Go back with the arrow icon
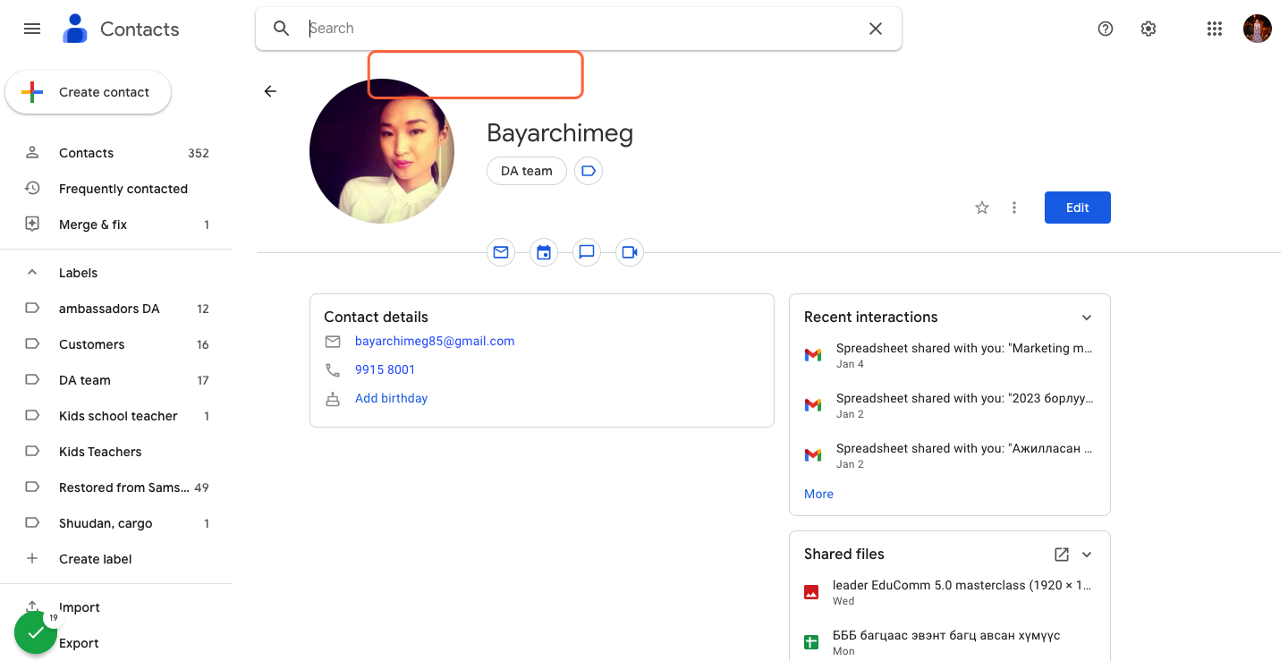1288x661 pixels. pos(270,91)
